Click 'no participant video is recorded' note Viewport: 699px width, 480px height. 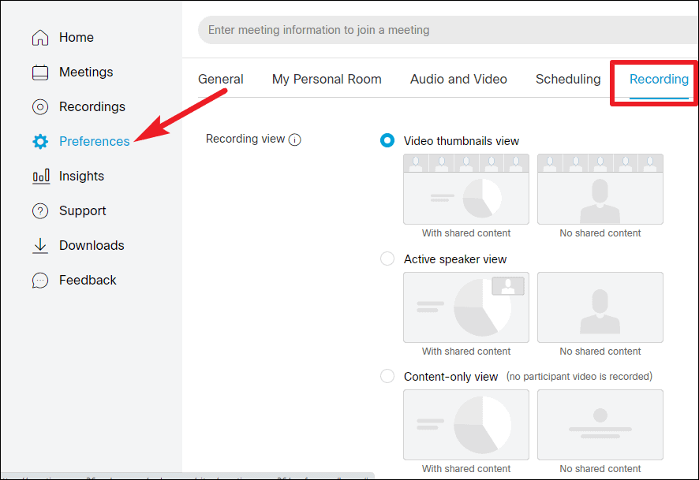click(579, 377)
